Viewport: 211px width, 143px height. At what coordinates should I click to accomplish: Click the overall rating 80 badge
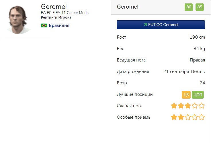[189, 7]
